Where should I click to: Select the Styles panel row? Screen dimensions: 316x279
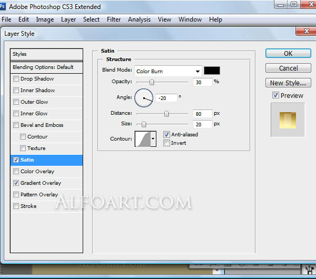46,54
